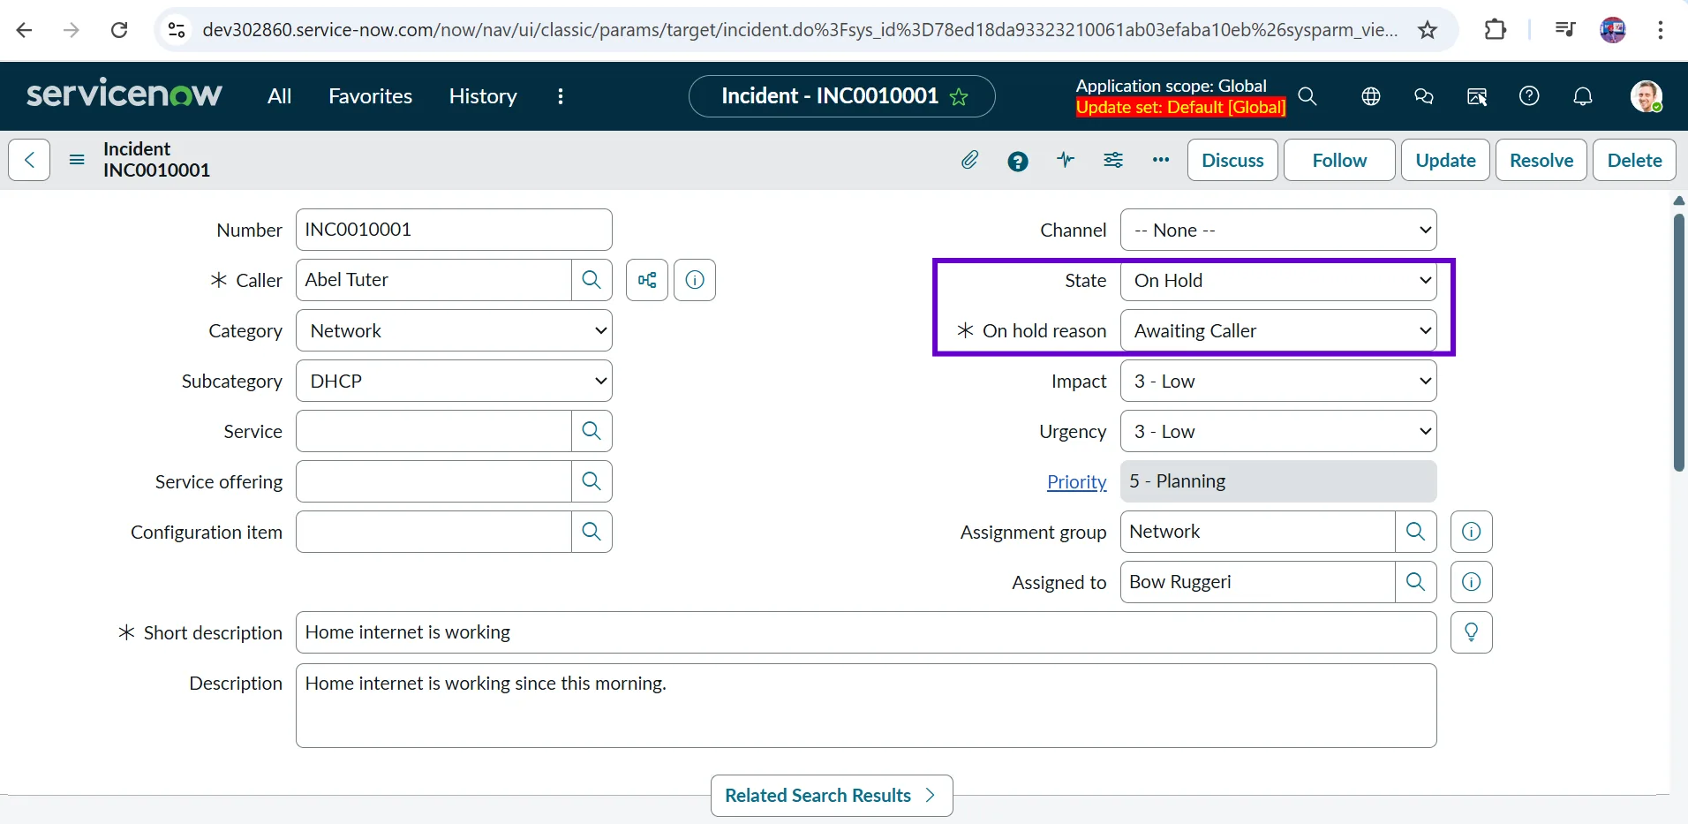1688x824 pixels.
Task: Open the activity stream pulse icon
Action: [x=1066, y=160]
